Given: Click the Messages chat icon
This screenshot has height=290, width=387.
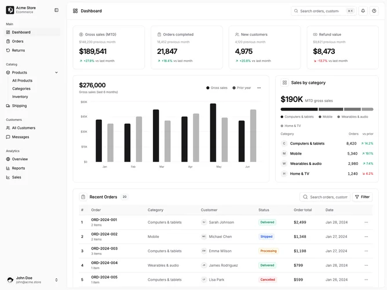Looking at the screenshot, I should (8, 137).
